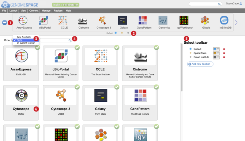245x141 pixels.
Task: Open the View menu
Action: pyautogui.click(x=23, y=11)
